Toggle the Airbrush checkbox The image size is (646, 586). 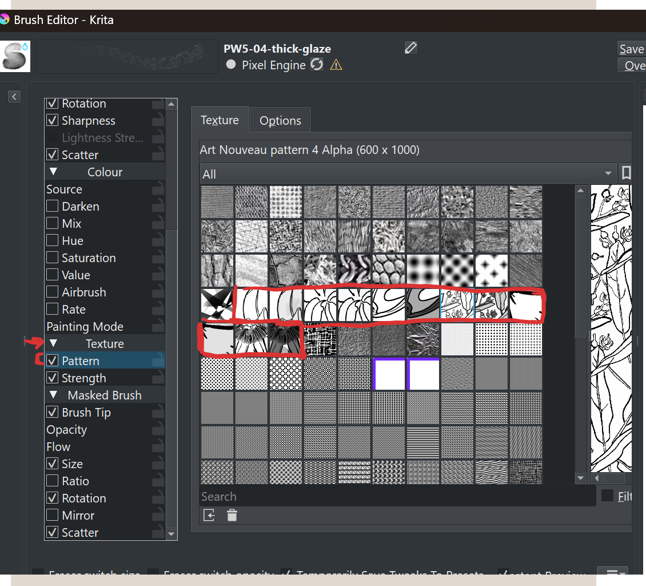point(53,292)
